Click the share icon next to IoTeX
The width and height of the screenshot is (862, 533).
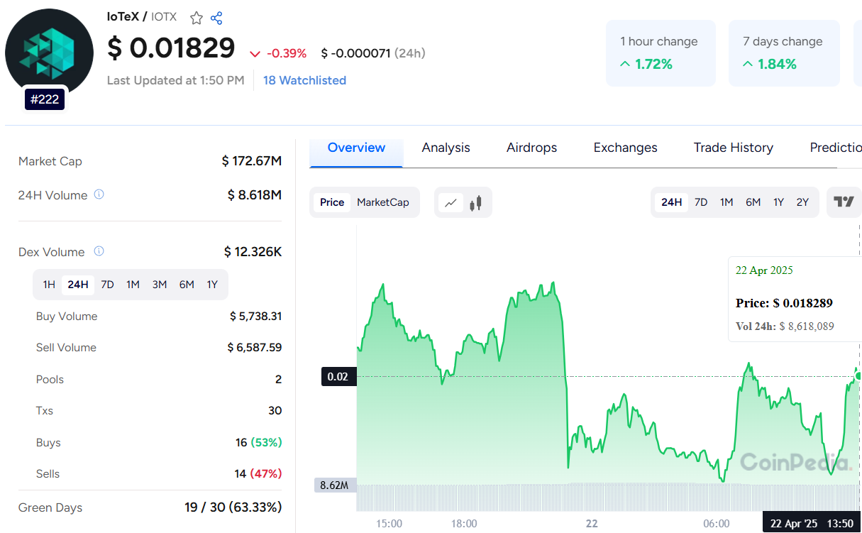[217, 18]
